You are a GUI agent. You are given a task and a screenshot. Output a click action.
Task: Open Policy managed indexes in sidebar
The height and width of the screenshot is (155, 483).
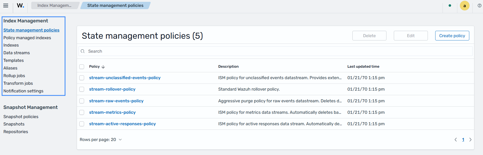click(x=27, y=38)
